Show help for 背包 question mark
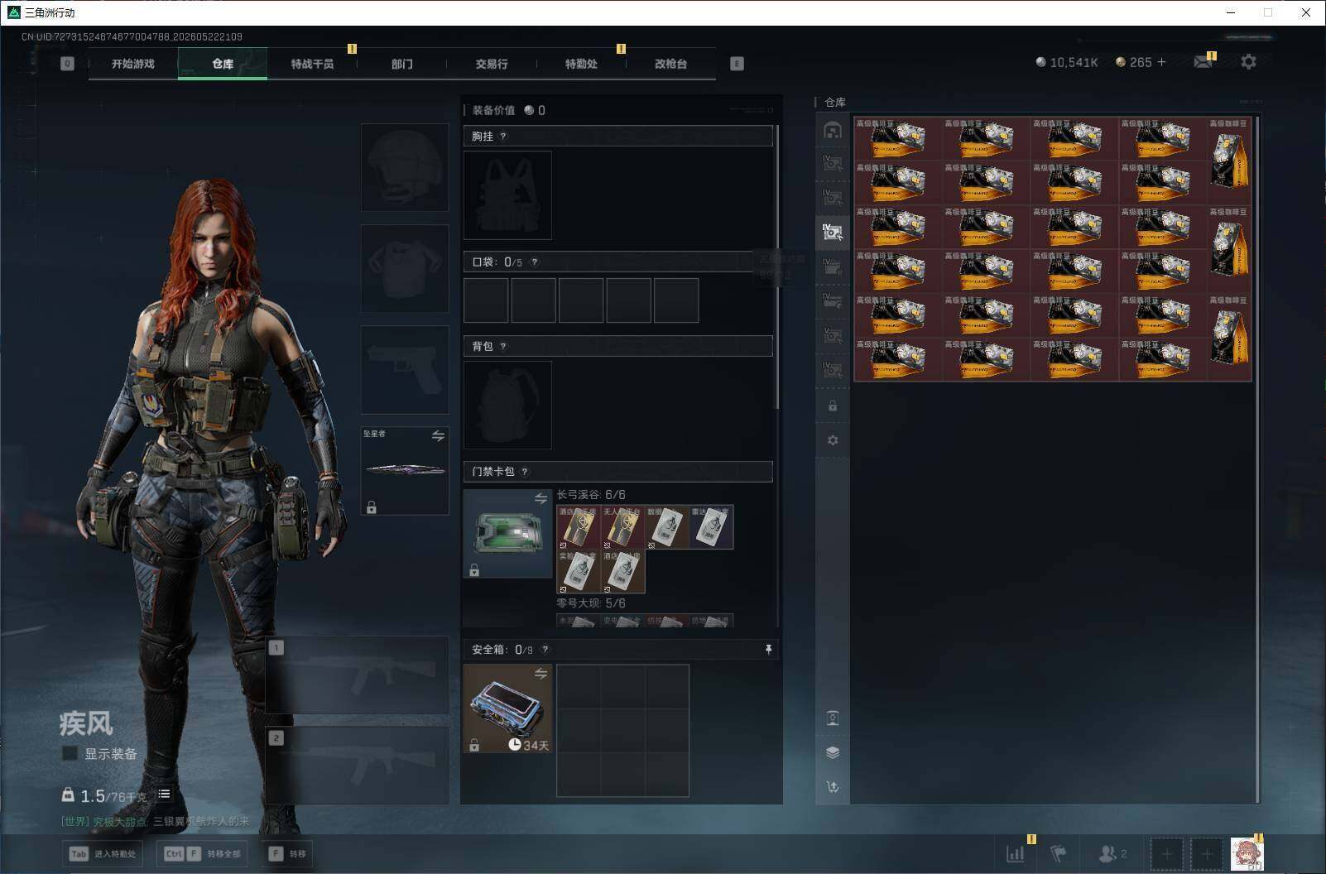 pos(503,347)
